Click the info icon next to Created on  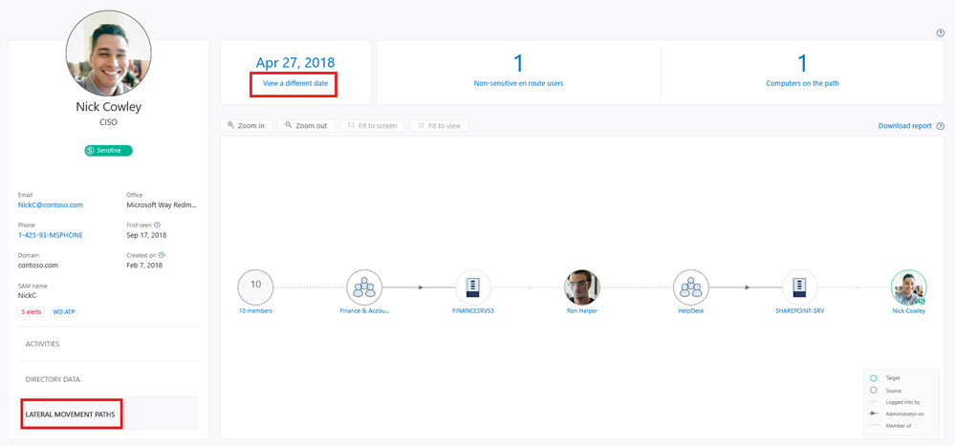(162, 255)
